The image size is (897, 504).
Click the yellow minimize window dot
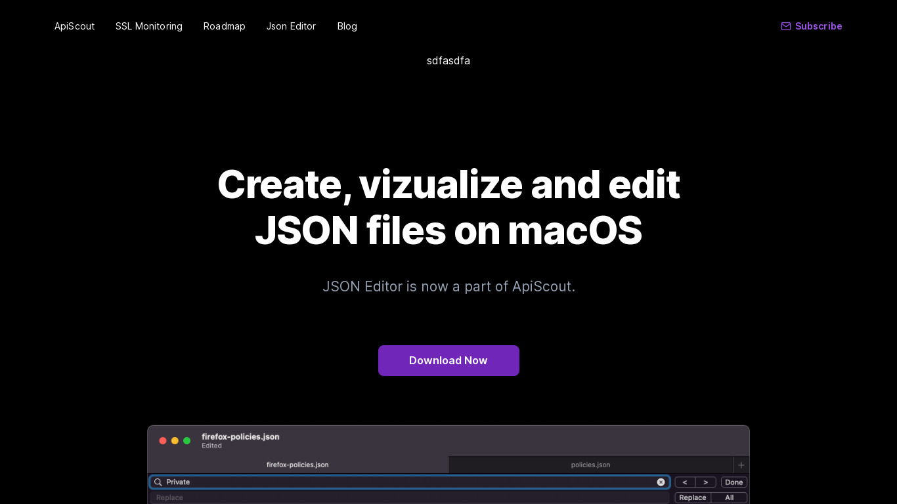(x=175, y=441)
